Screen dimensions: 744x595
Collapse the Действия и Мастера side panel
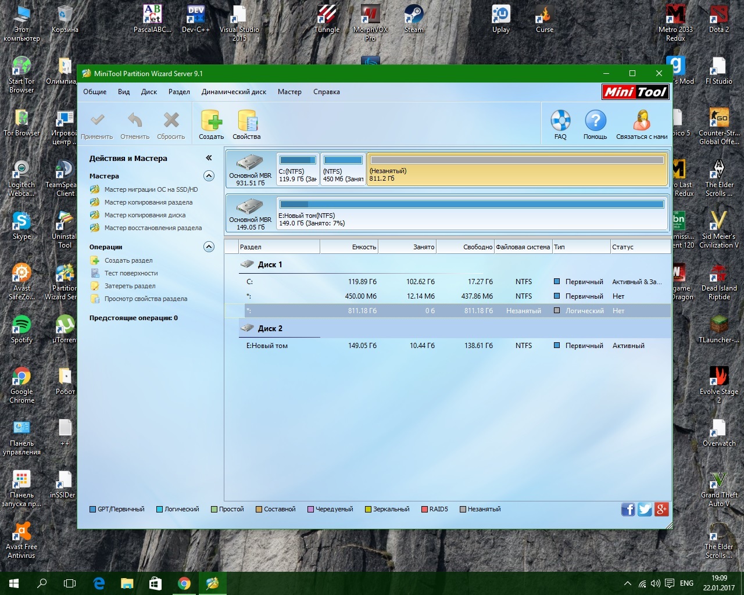pos(209,158)
